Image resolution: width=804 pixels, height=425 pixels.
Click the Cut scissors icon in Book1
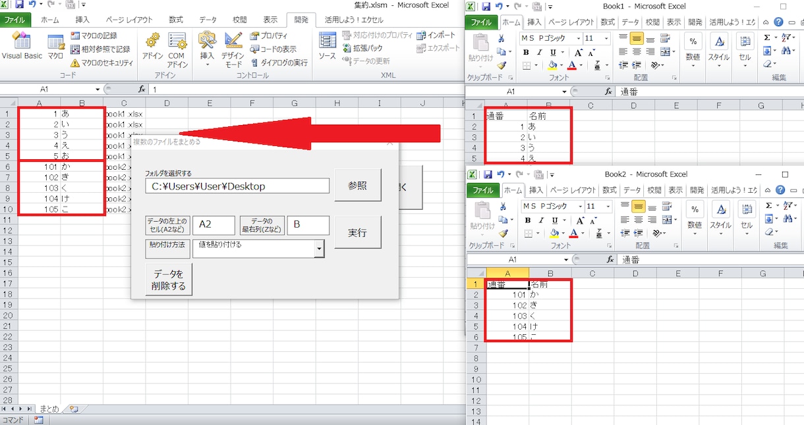502,39
